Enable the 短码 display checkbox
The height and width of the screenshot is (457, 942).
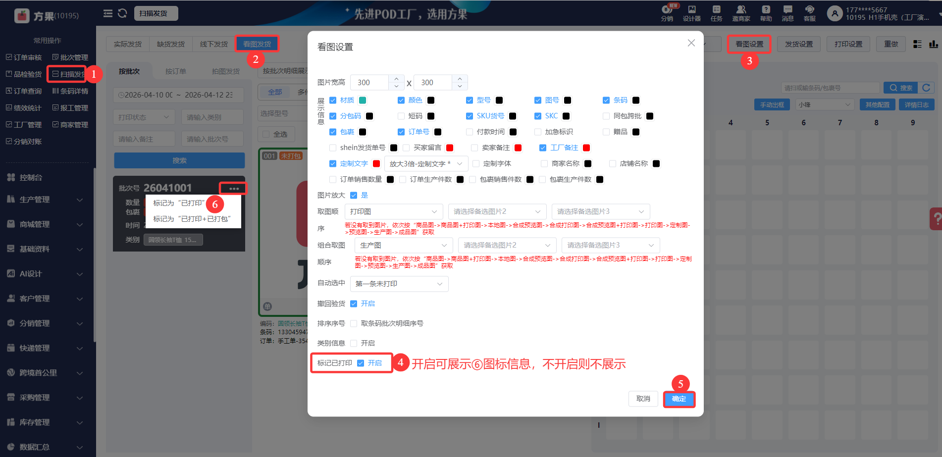point(401,115)
